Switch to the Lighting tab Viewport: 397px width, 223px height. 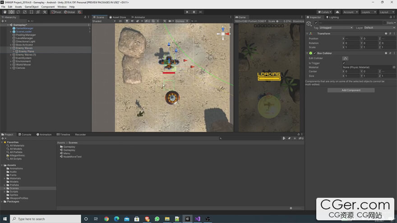click(332, 17)
